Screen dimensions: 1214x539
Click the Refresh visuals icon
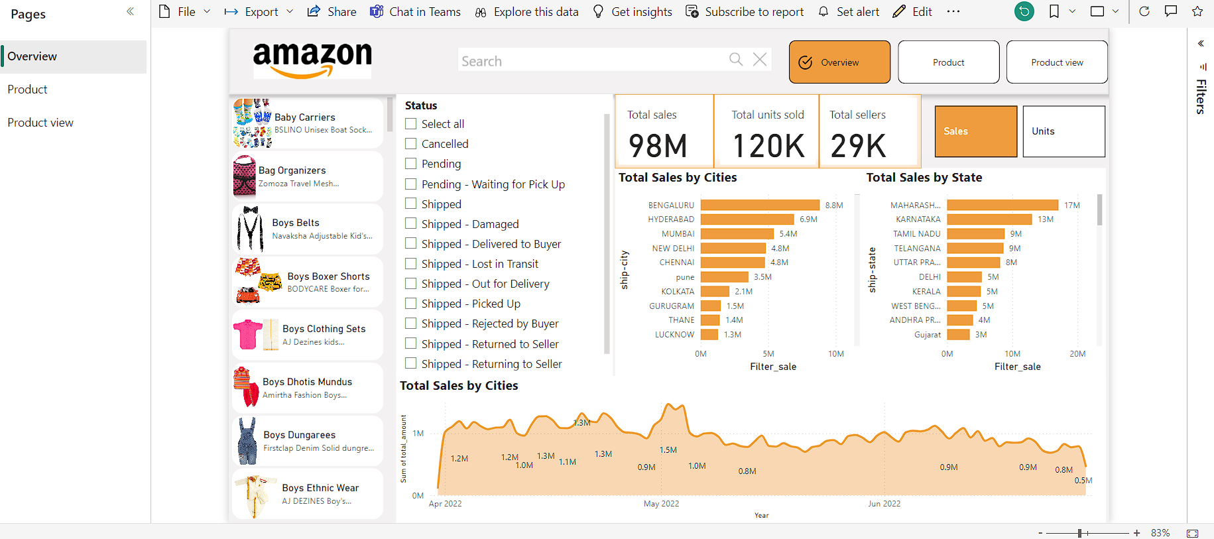[x=1144, y=11]
